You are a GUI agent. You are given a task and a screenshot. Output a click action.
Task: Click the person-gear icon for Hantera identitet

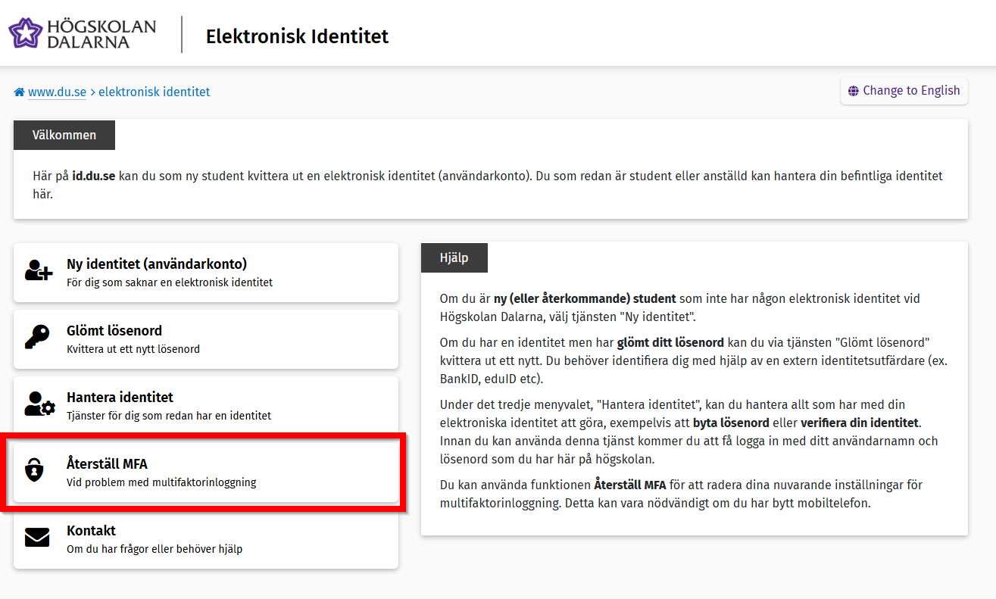tap(38, 404)
